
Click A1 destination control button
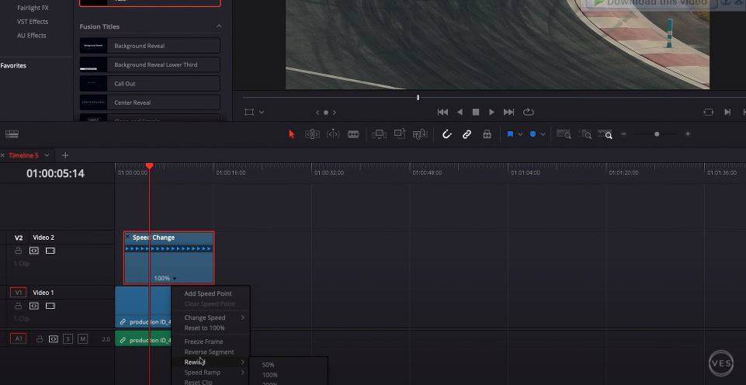pyautogui.click(x=19, y=339)
